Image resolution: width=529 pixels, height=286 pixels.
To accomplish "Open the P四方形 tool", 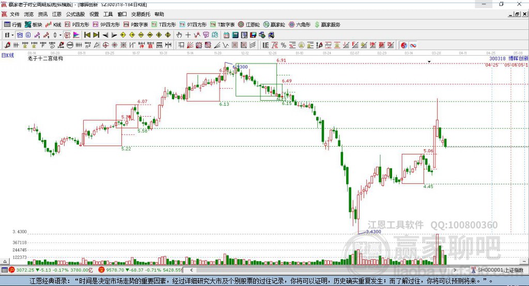I will 77,25.
